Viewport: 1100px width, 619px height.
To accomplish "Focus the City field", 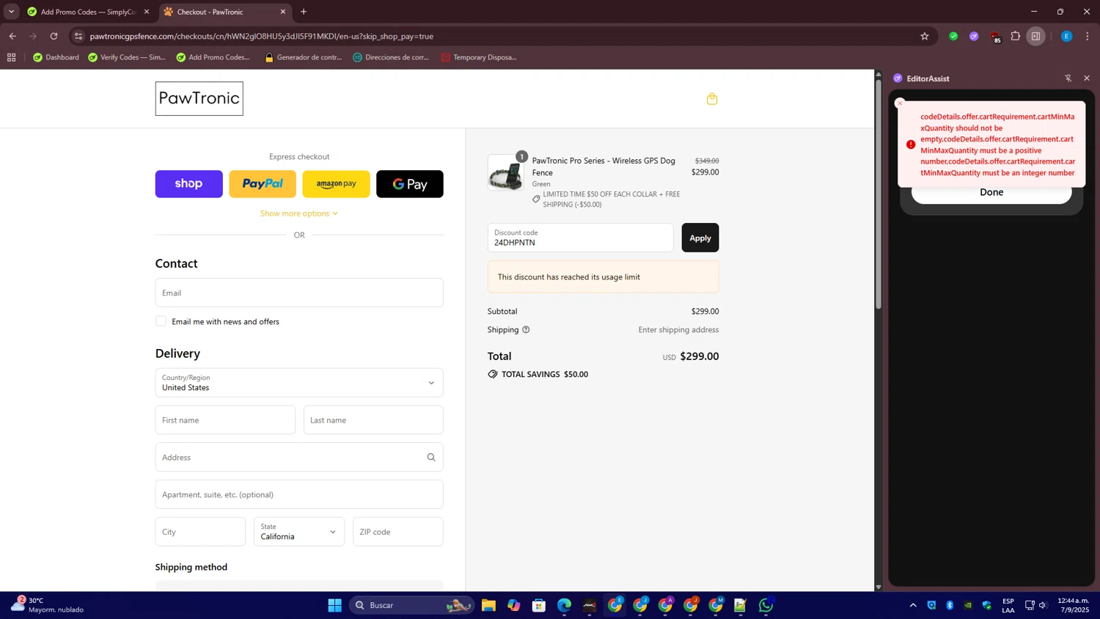I will (x=200, y=532).
